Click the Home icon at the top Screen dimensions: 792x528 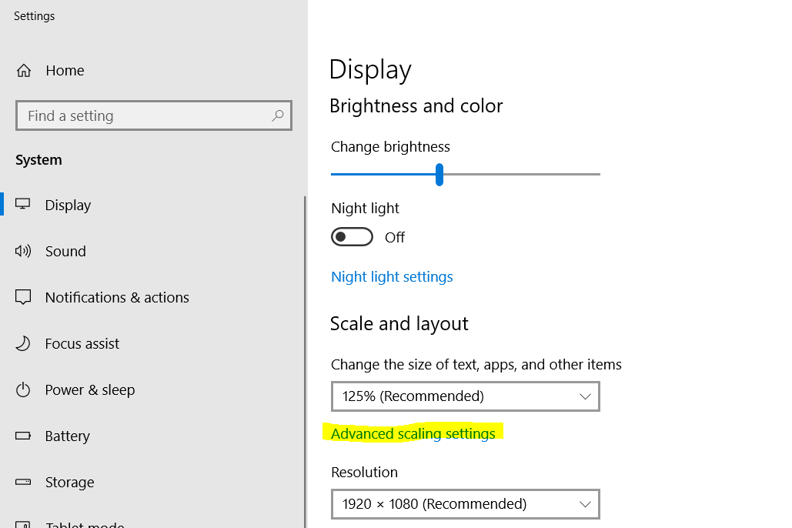(x=24, y=70)
